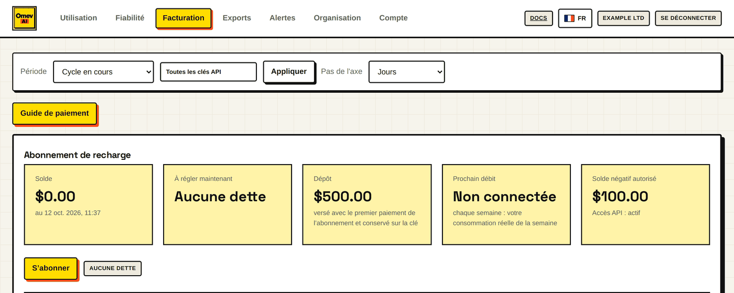Viewport: 734px width, 293px height.
Task: Click the "Abonnement de recharge" heading
Action: click(x=78, y=155)
